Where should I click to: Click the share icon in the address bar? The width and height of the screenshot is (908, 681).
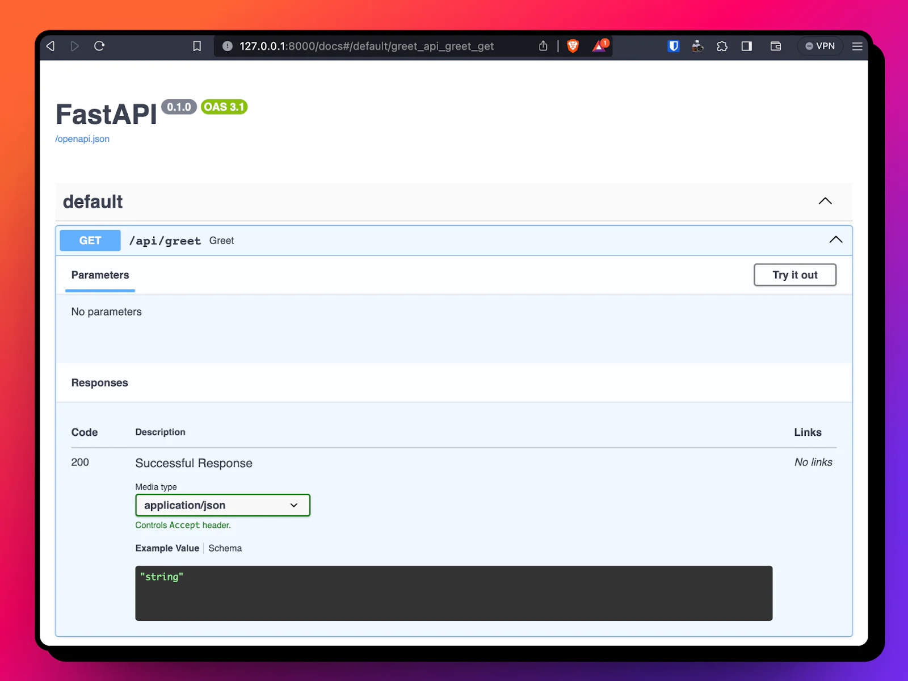pos(543,46)
